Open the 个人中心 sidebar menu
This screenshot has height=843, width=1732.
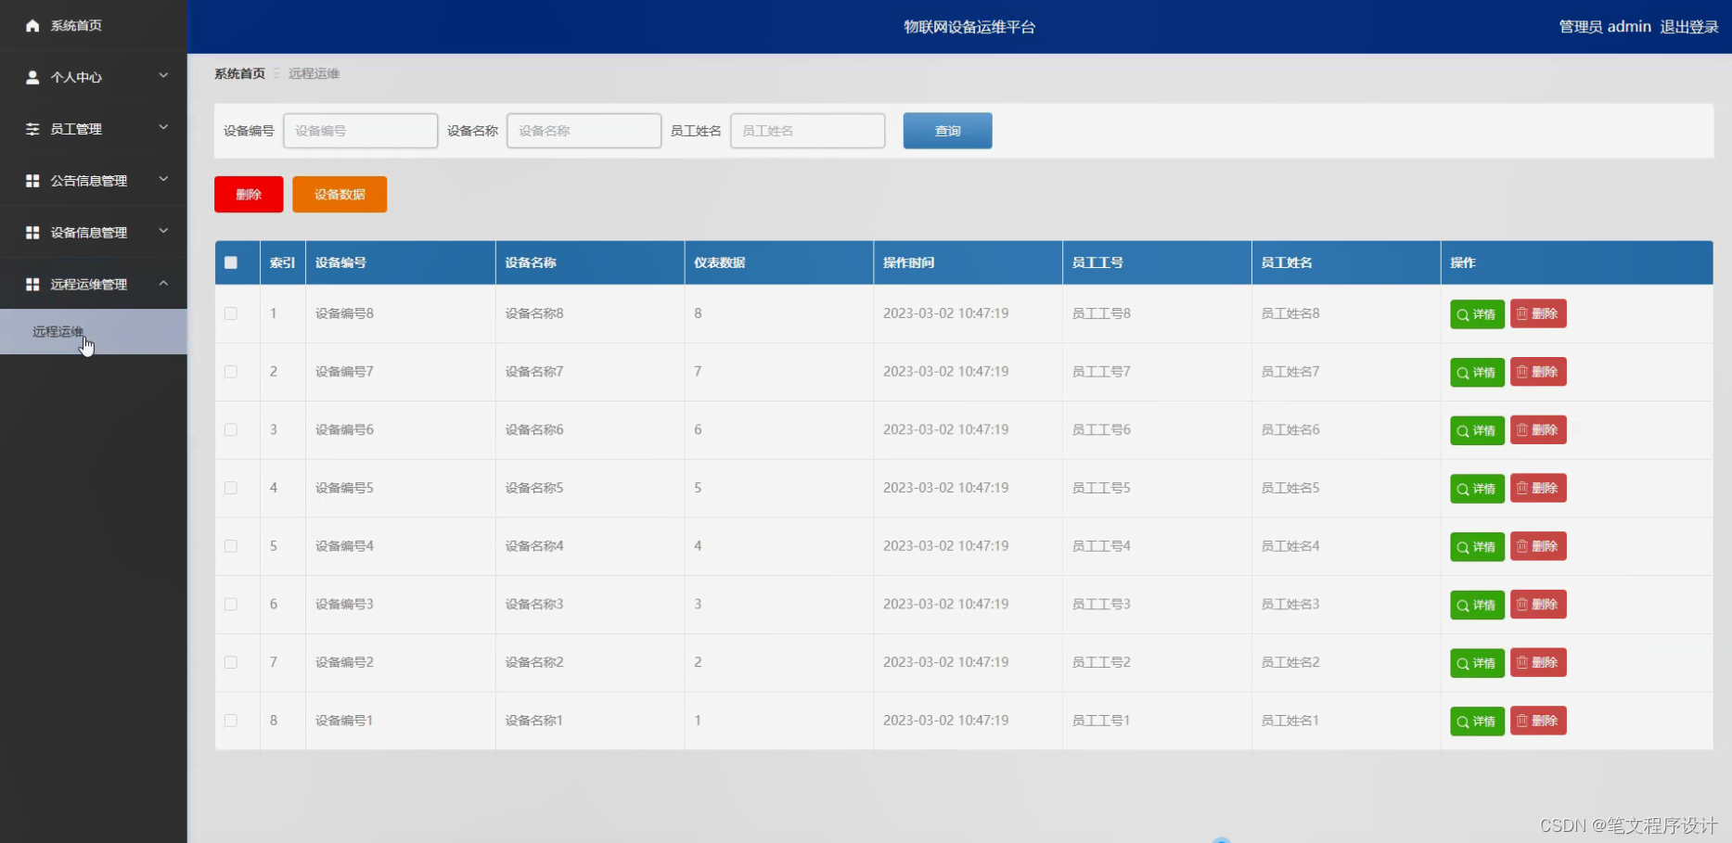pos(94,77)
